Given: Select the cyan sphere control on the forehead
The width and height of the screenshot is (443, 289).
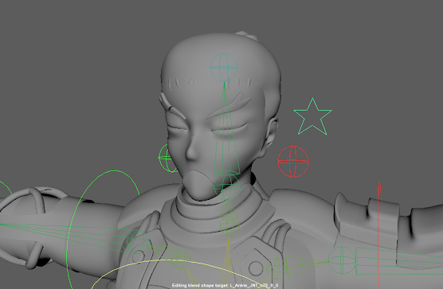Looking at the screenshot, I should pos(224,67).
